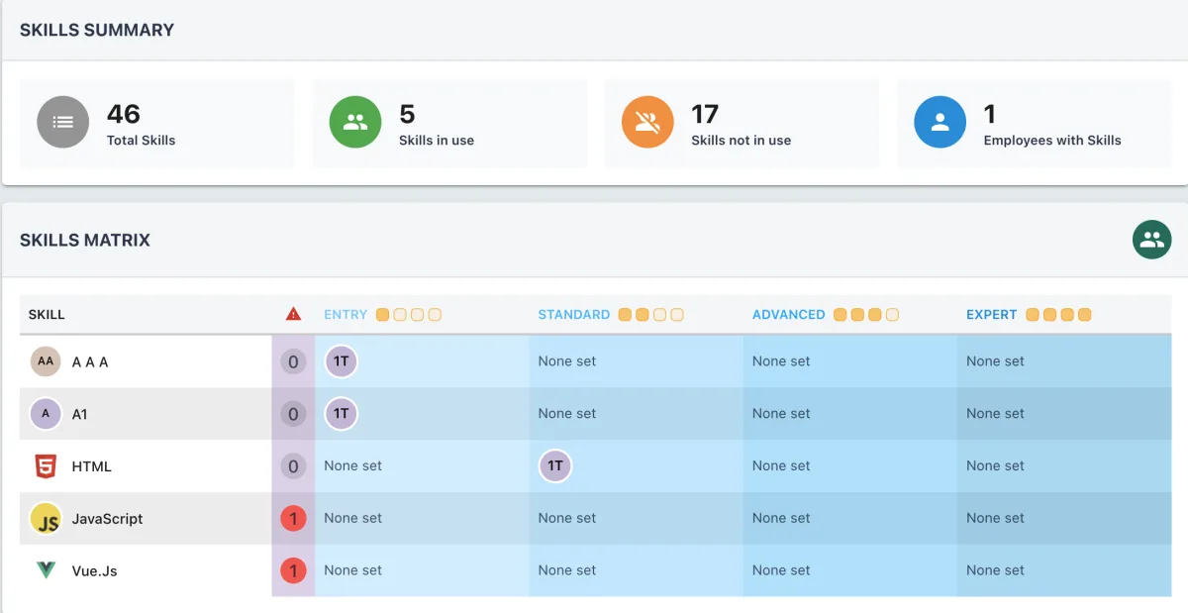Click the ENTRY level column header
The height and width of the screenshot is (613, 1188).
346,315
